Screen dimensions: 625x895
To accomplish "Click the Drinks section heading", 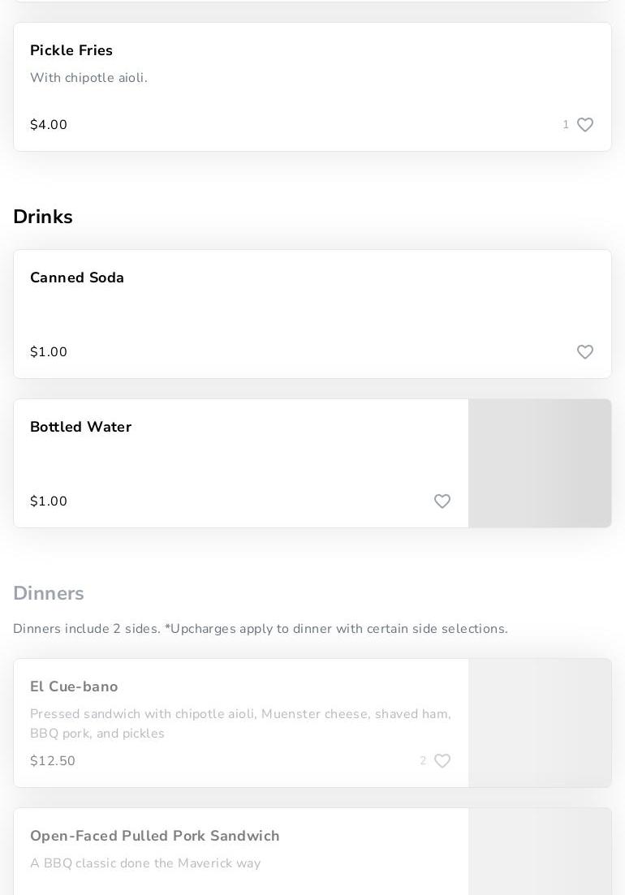I will (43, 217).
